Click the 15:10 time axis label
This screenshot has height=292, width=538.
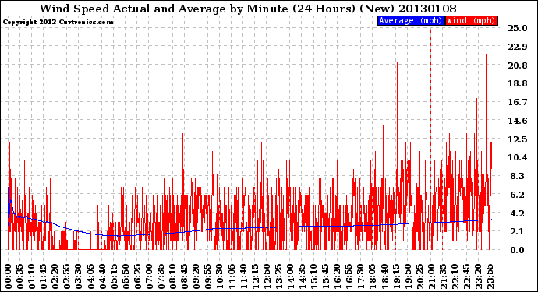[x=313, y=276]
